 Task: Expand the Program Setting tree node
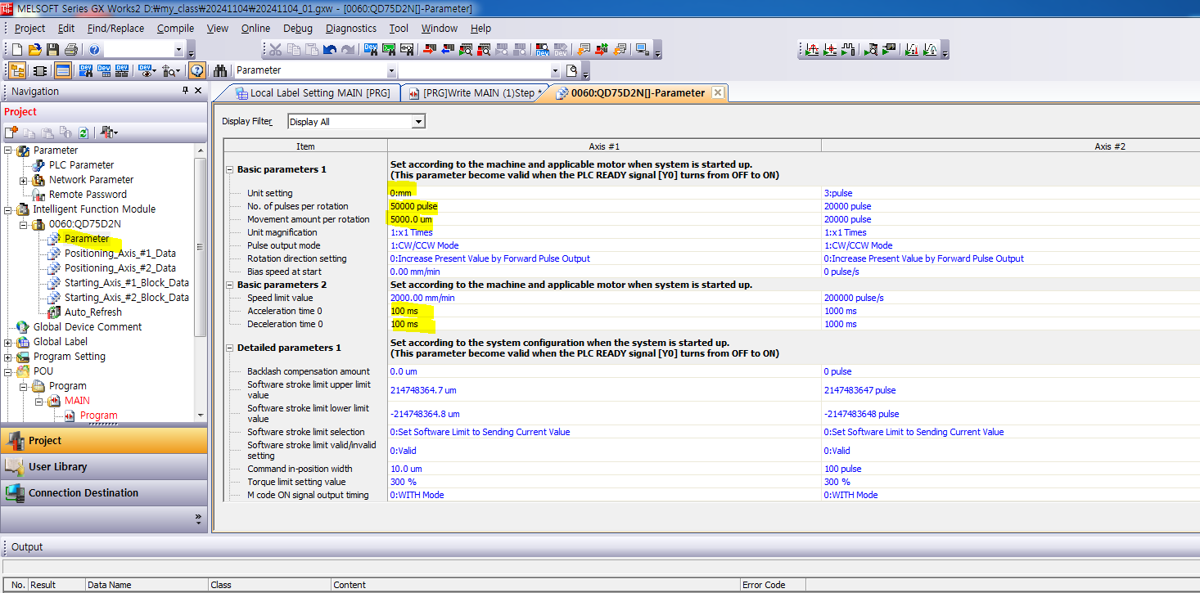[8, 357]
